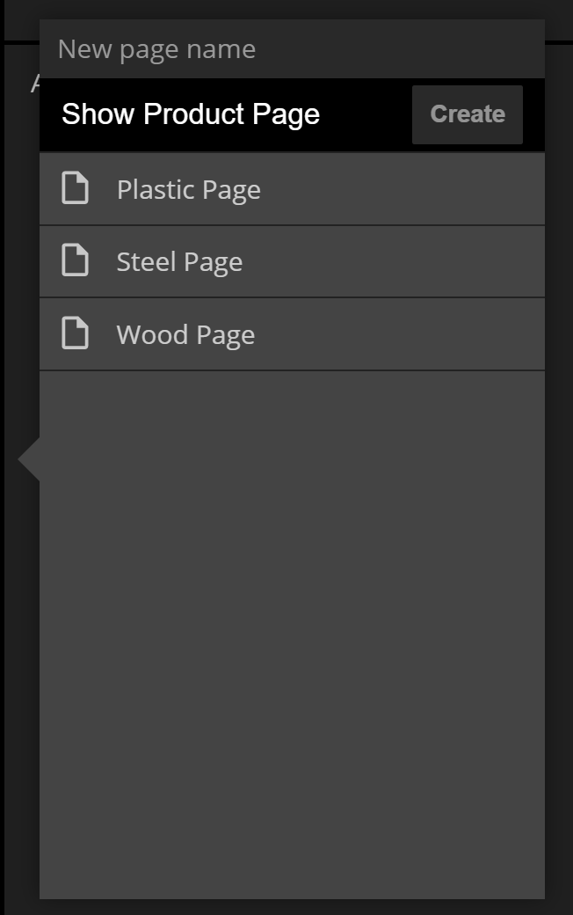Click the Create button
573x915 pixels.
coord(467,114)
